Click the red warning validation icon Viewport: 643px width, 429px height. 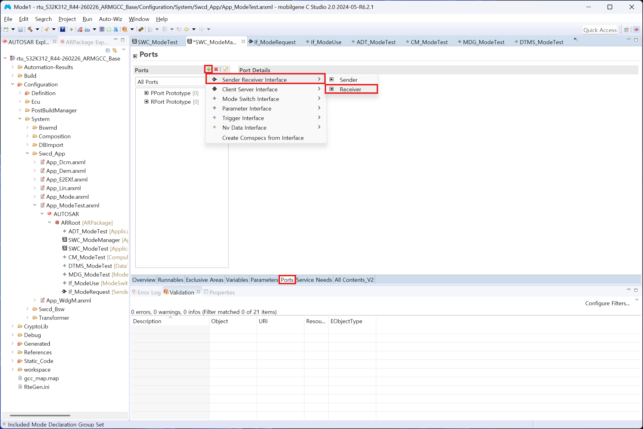tap(125, 29)
